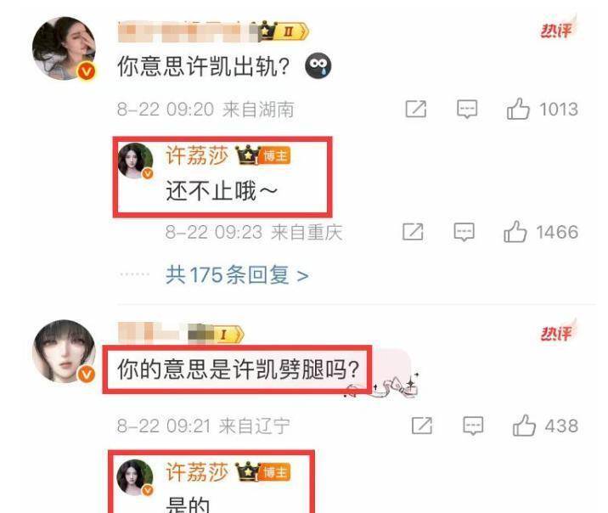
Task: Share the 09:21 Liaoning comment
Action: [422, 426]
